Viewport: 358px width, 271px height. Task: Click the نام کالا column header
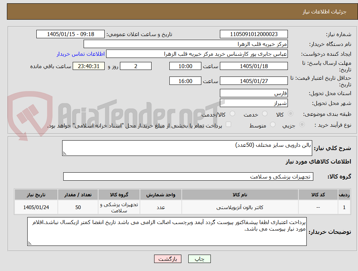(240, 195)
